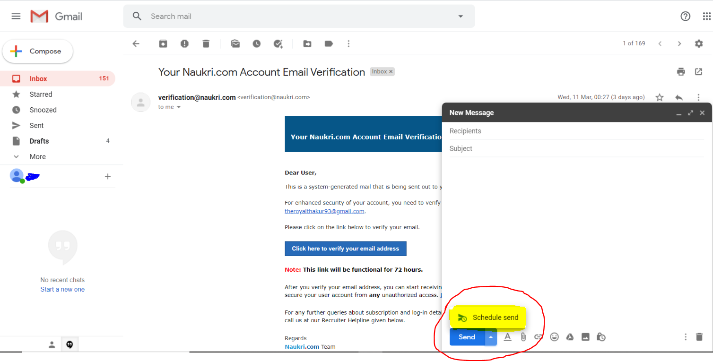Image resolution: width=713 pixels, height=361 pixels.
Task: Go to the older email arrow
Action: 679,43
